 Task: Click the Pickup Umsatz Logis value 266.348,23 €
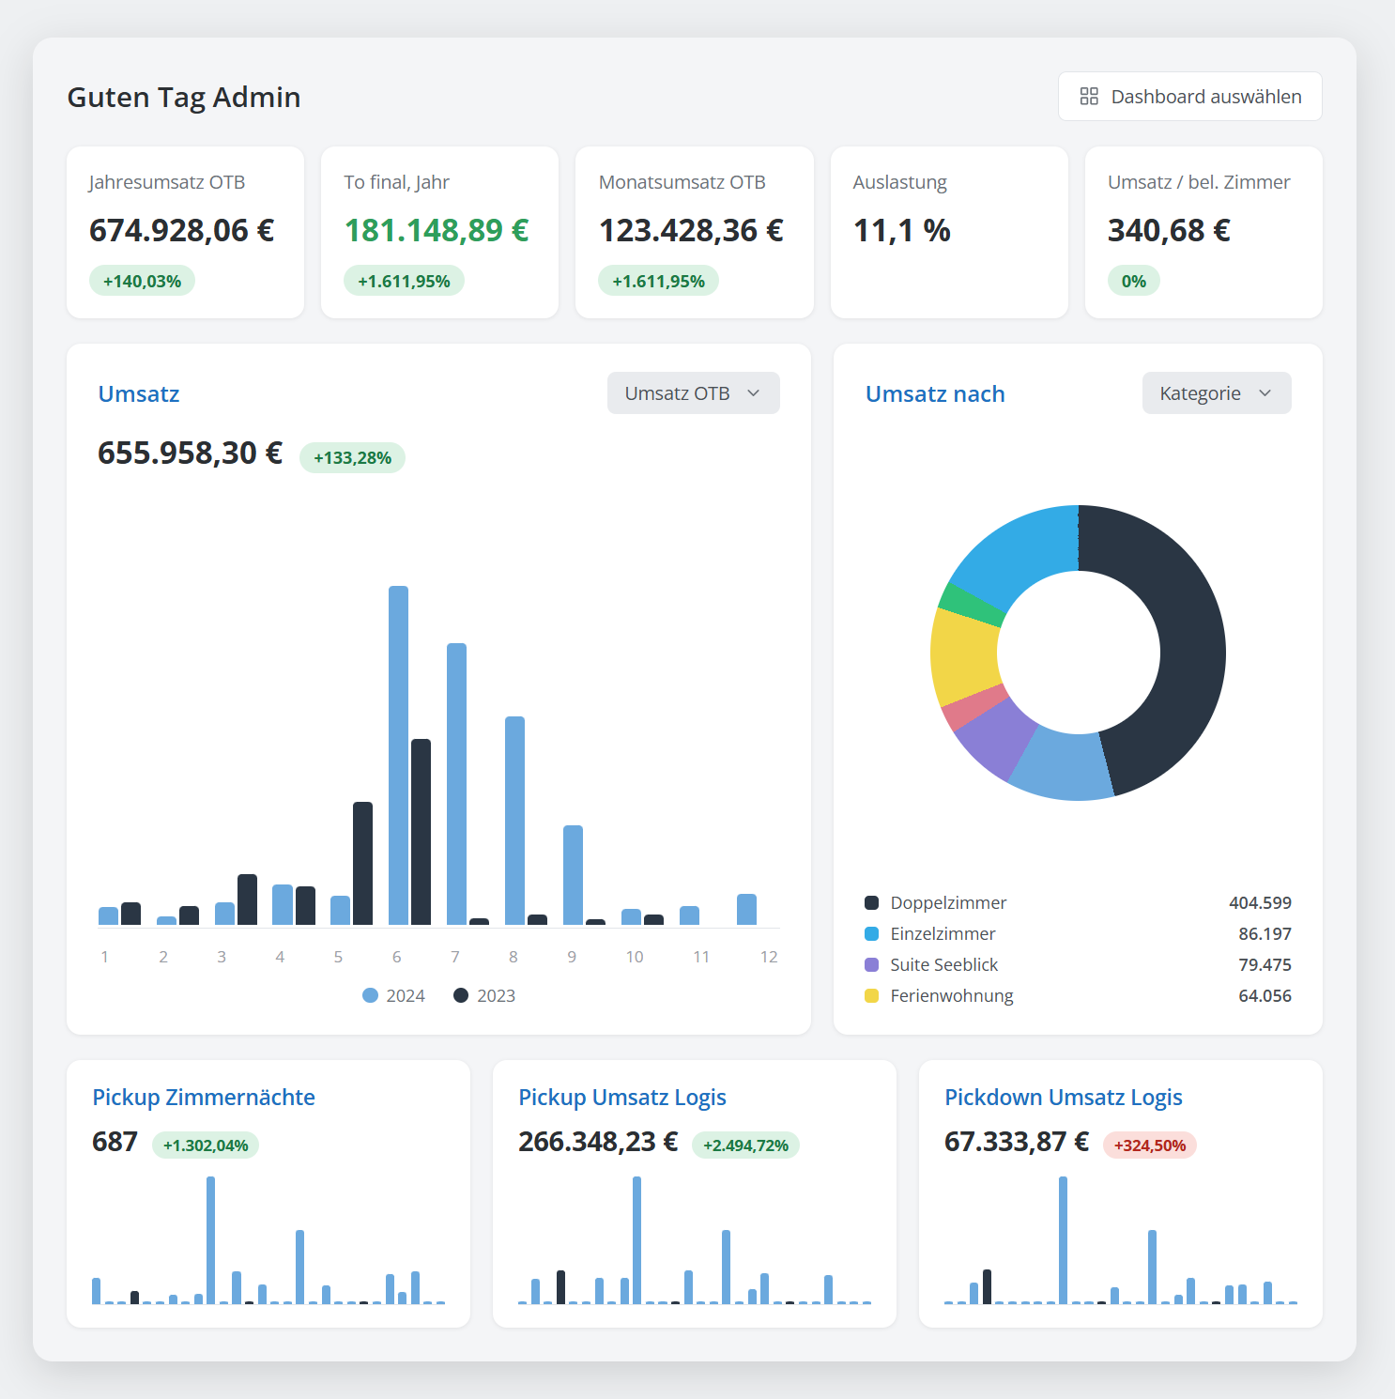(x=598, y=1142)
